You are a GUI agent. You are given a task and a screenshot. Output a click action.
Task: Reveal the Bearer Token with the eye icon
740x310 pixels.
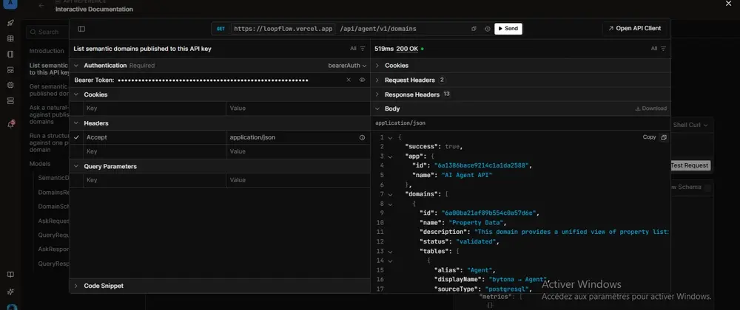click(x=362, y=80)
